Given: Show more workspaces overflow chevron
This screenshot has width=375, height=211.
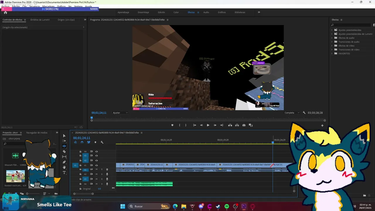Looking at the screenshot, I should (259, 12).
